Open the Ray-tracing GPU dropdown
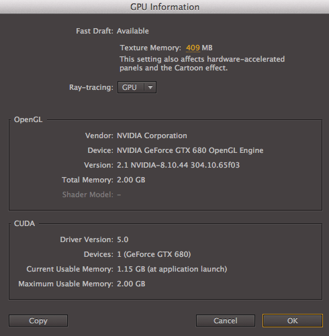The width and height of the screenshot is (329, 336). click(137, 87)
